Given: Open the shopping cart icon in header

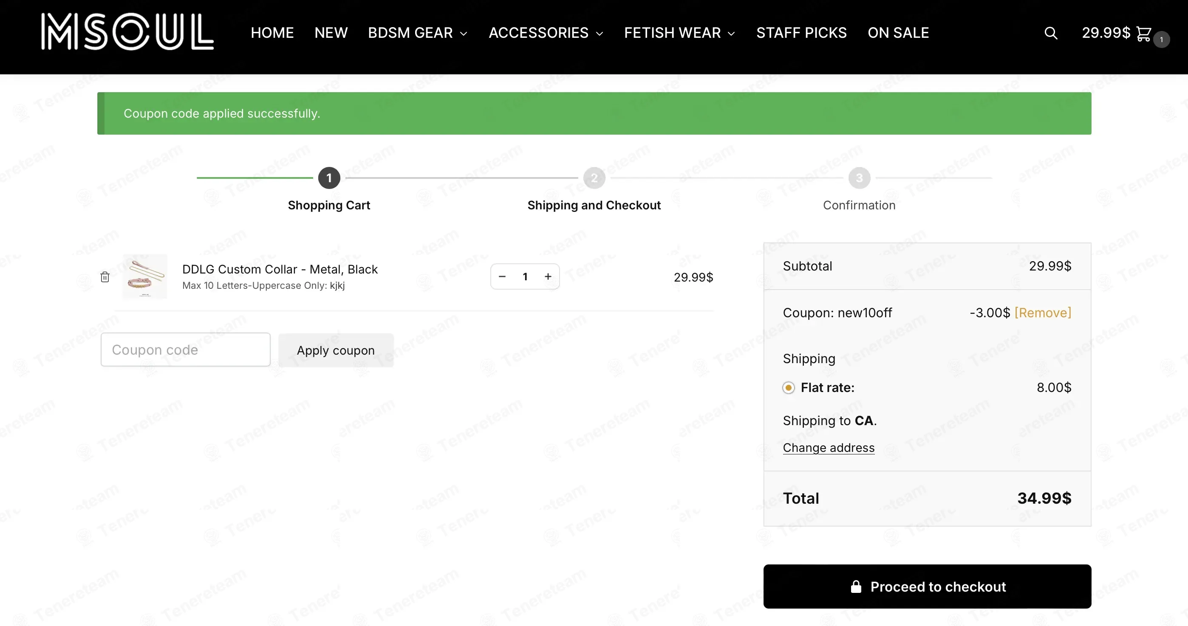Looking at the screenshot, I should (1144, 34).
